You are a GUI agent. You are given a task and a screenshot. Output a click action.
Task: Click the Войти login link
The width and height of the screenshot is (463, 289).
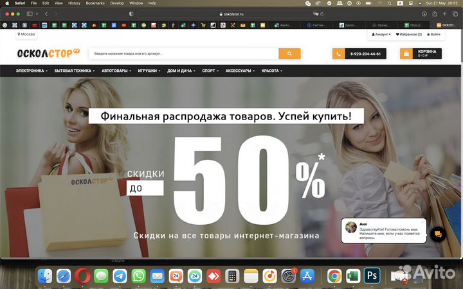434,35
